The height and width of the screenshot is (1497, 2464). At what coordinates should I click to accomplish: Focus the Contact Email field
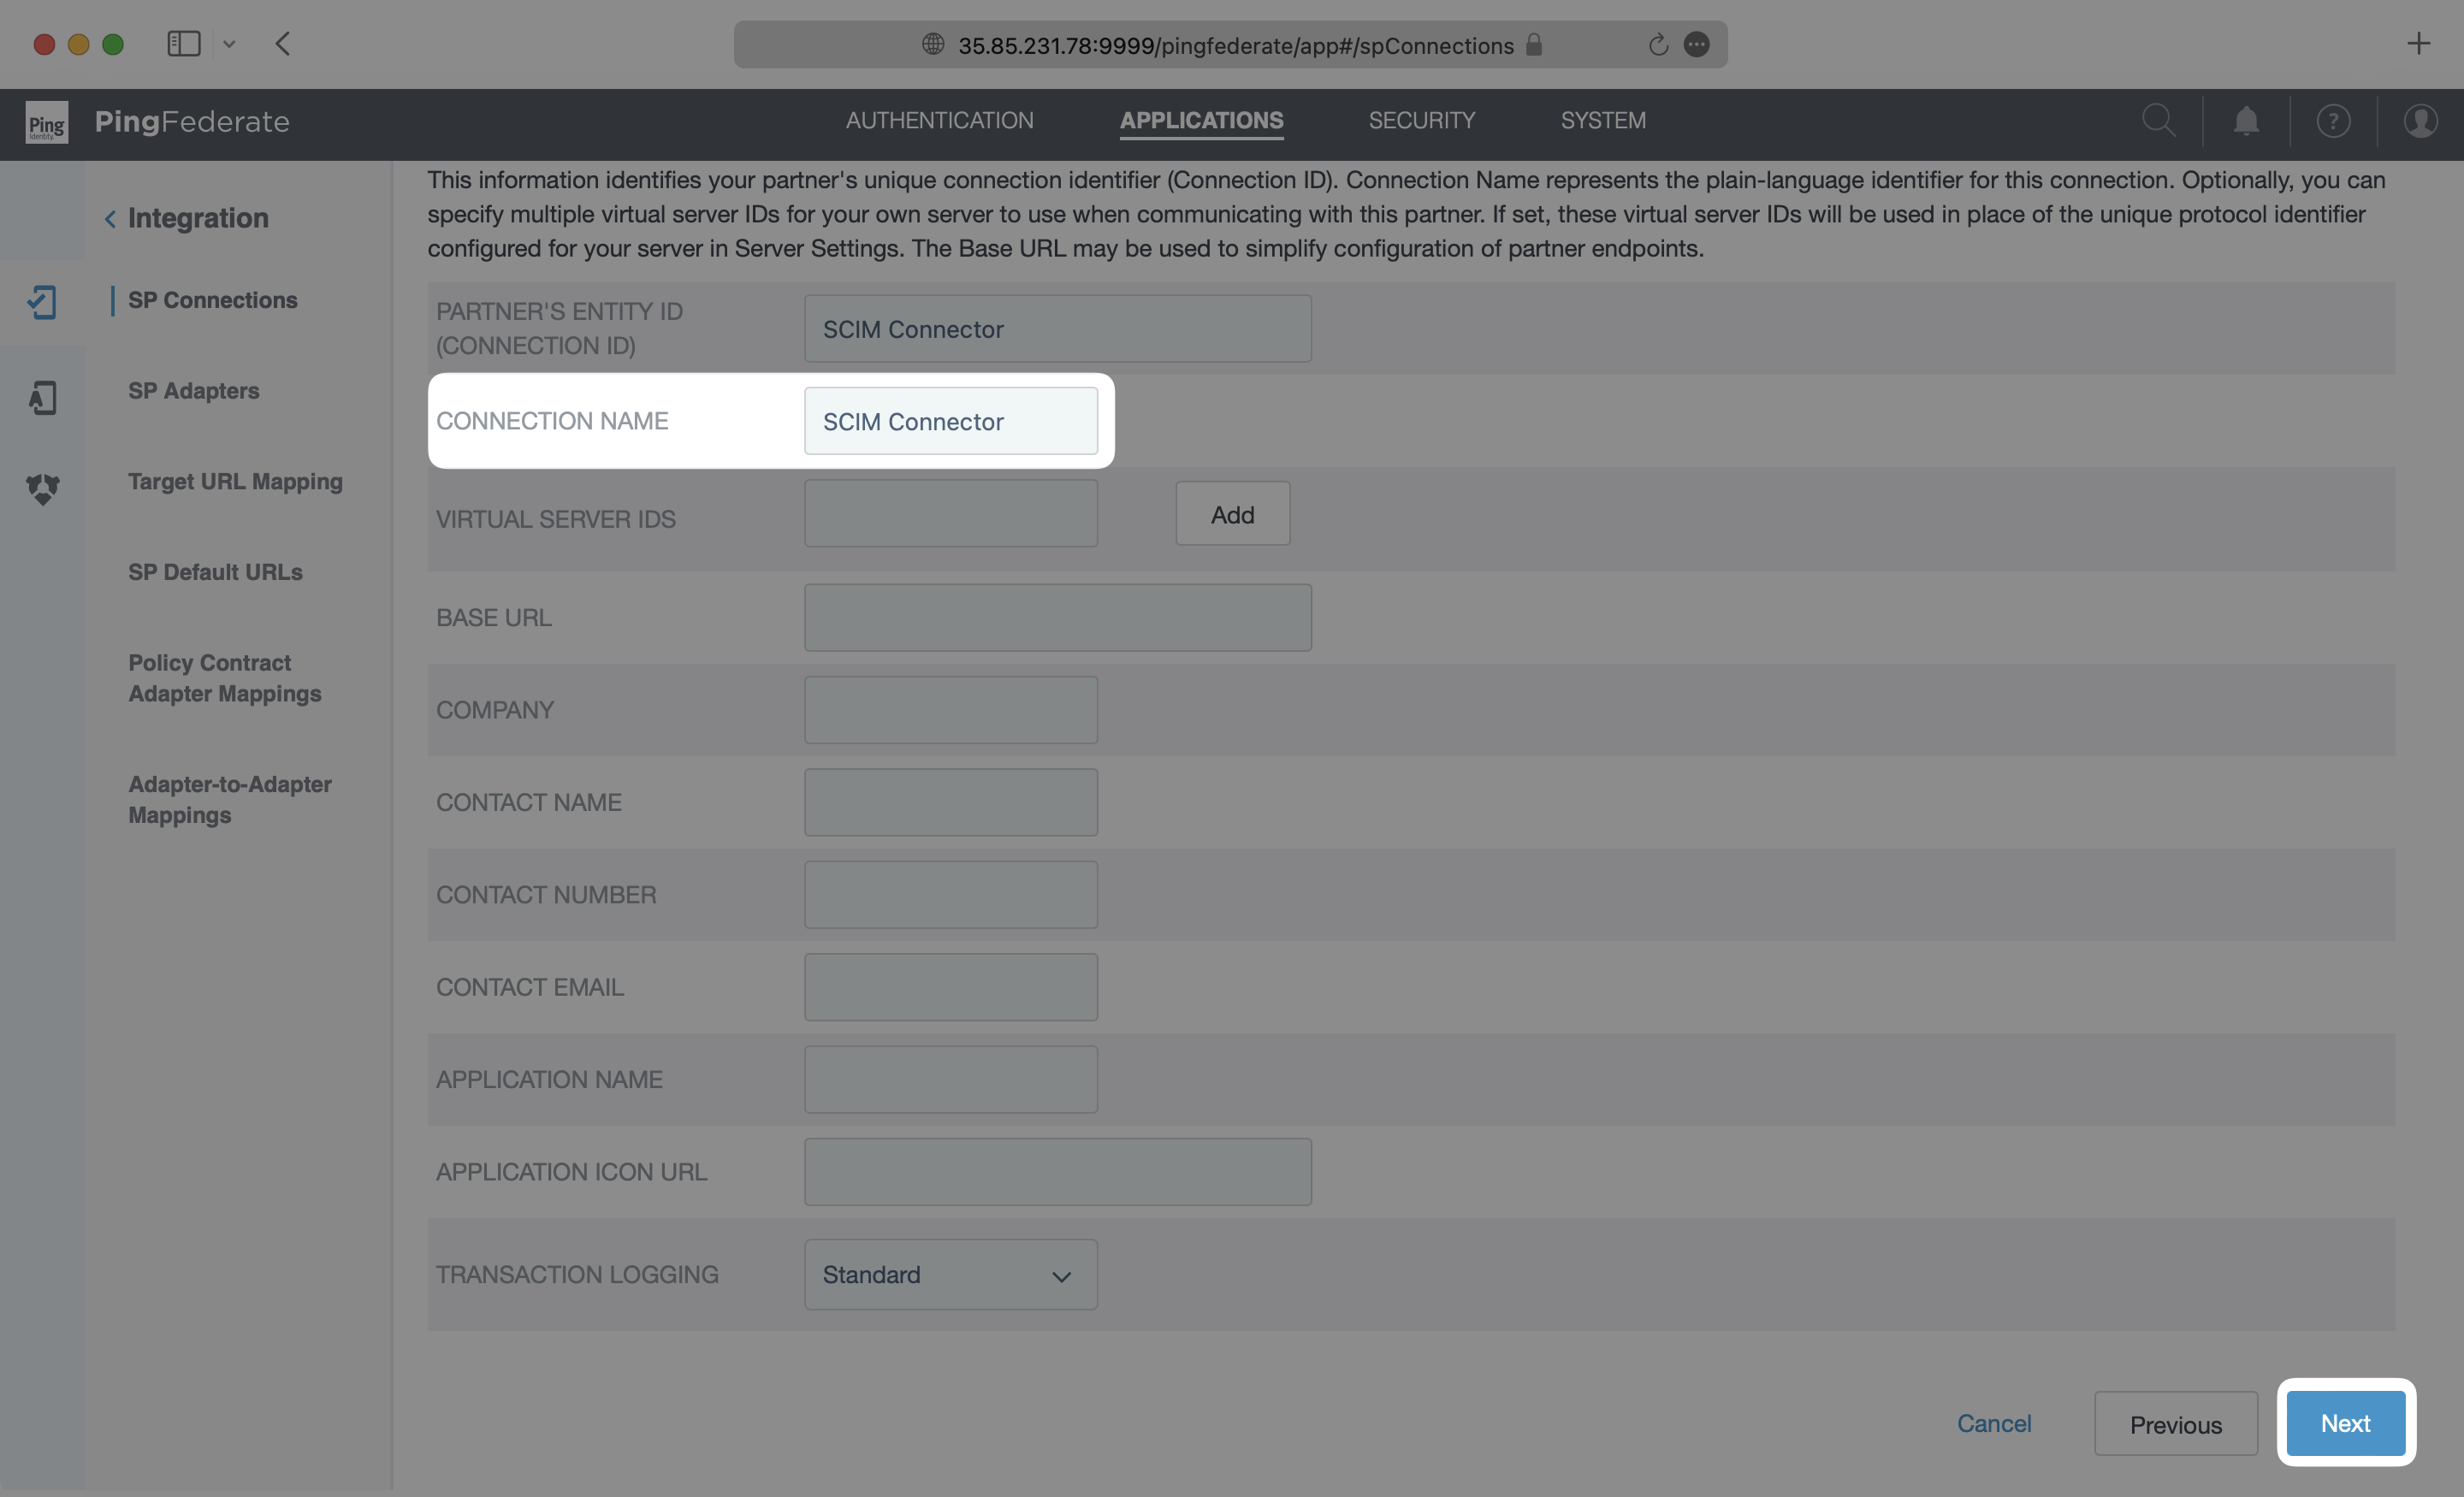[x=950, y=987]
